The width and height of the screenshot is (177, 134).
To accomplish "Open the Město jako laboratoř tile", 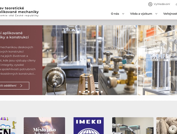I will (x=44, y=126).
